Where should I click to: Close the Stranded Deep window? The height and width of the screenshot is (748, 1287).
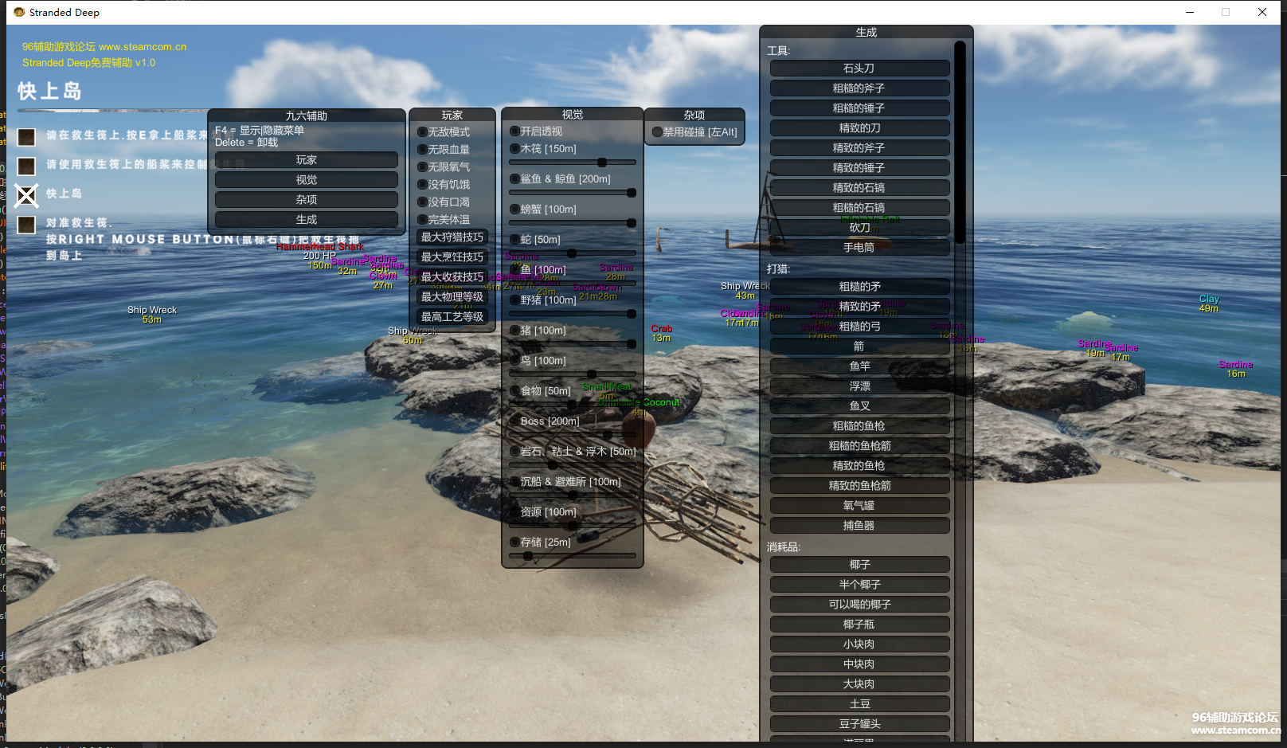tap(1262, 12)
